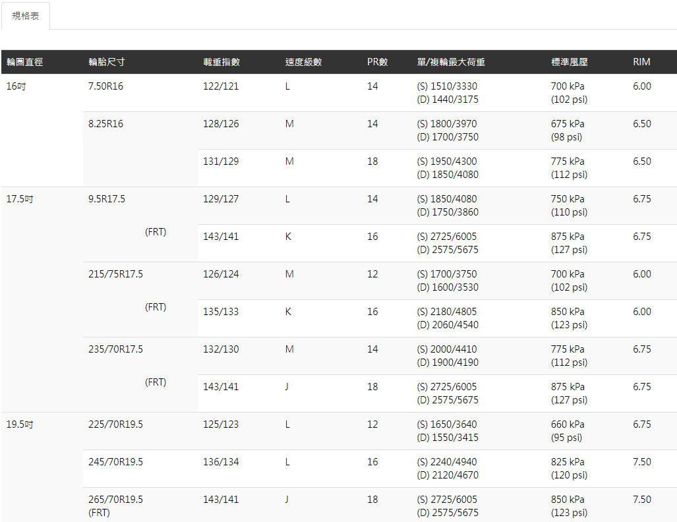This screenshot has width=677, height=522.
Task: Click the 輪胎尺寸 column header
Action: coord(107,62)
